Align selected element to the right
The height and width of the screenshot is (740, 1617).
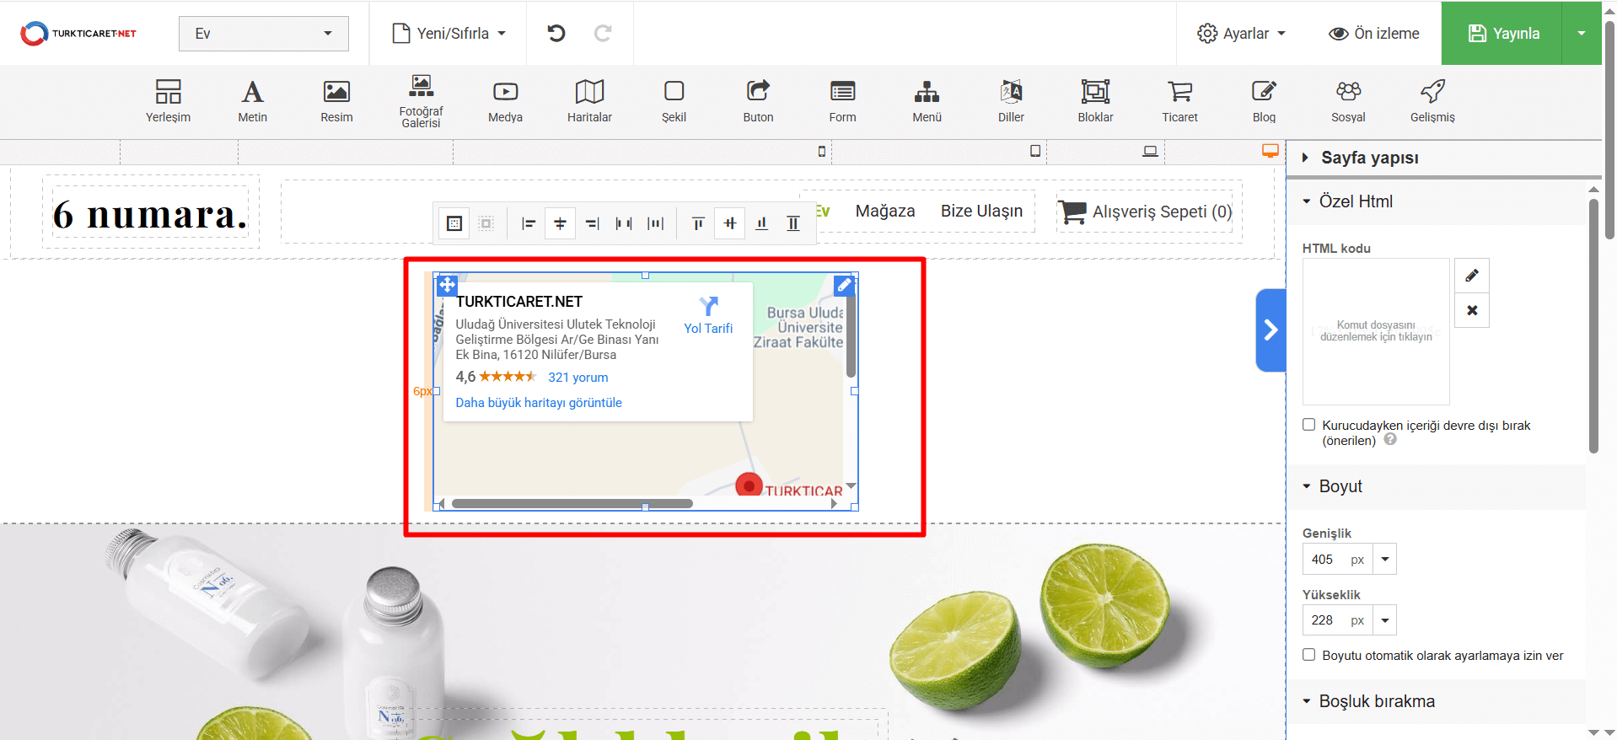point(592,223)
